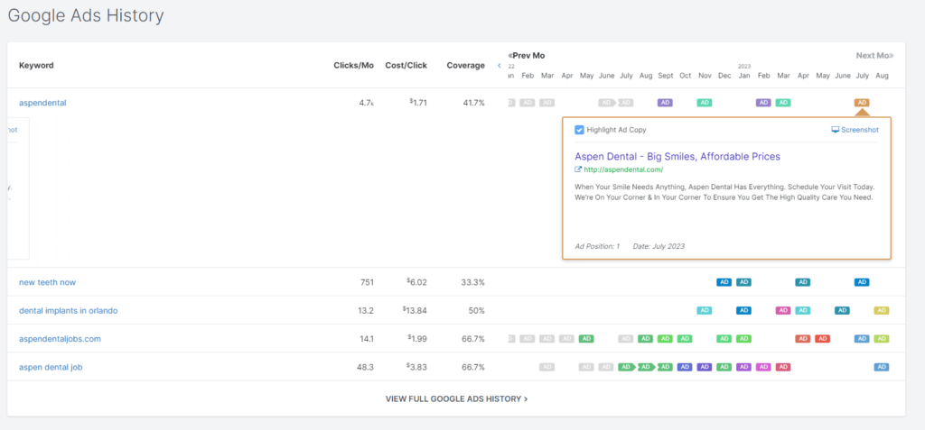Click the Coverage column header

(x=465, y=66)
